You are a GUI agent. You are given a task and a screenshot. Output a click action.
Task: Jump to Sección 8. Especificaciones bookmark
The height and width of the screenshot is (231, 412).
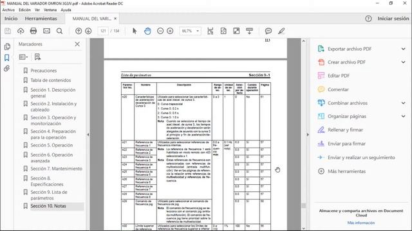pos(47,181)
